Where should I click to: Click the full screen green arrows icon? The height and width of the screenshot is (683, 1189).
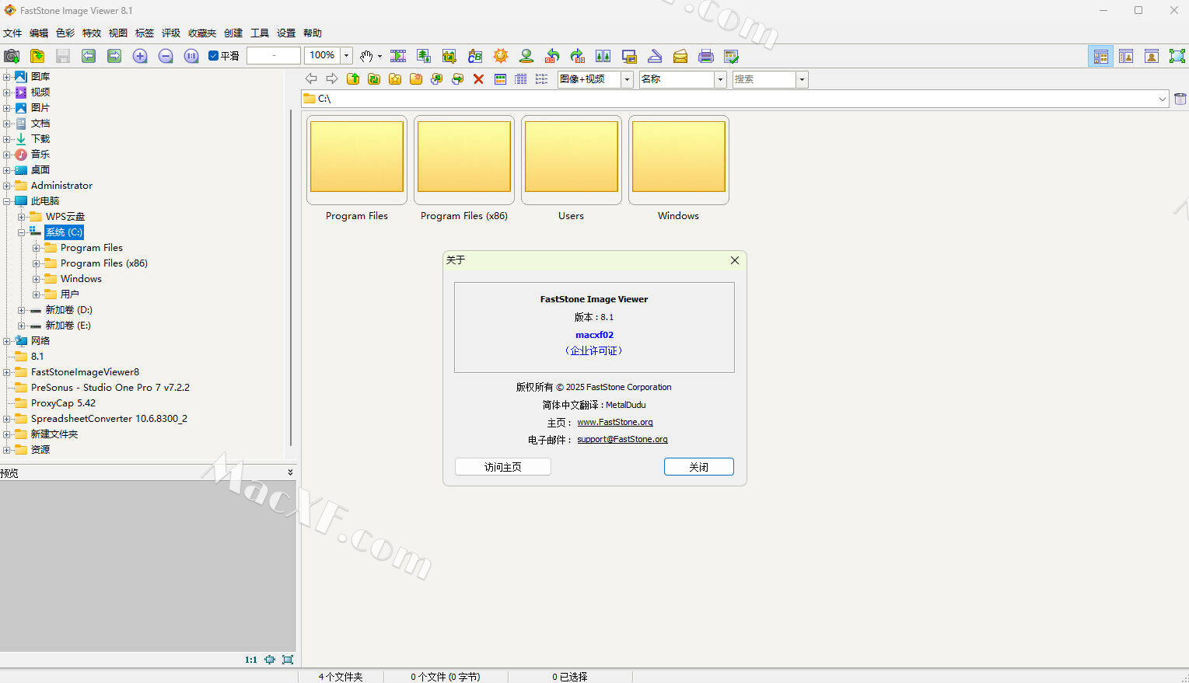pos(1177,56)
